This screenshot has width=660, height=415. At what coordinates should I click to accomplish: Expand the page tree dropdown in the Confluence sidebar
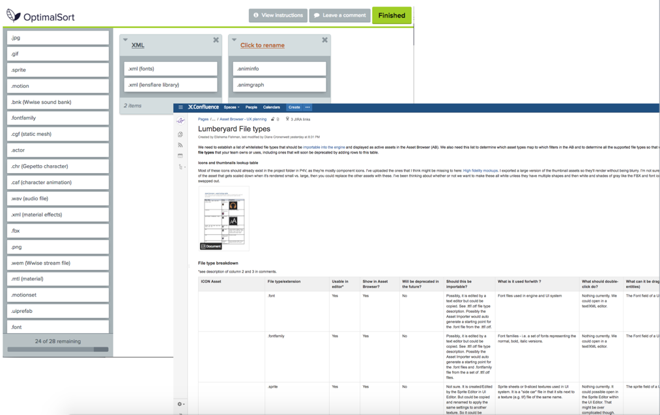[181, 167]
